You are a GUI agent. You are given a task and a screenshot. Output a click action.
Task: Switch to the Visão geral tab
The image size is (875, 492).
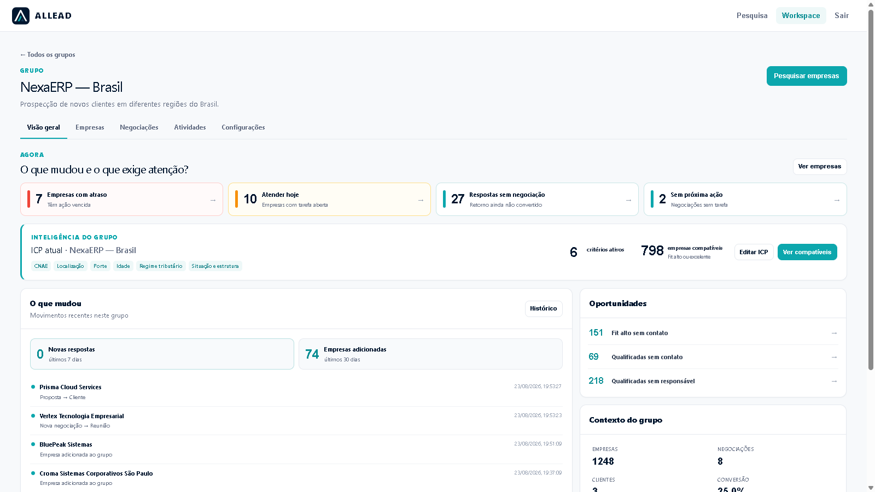(44, 127)
